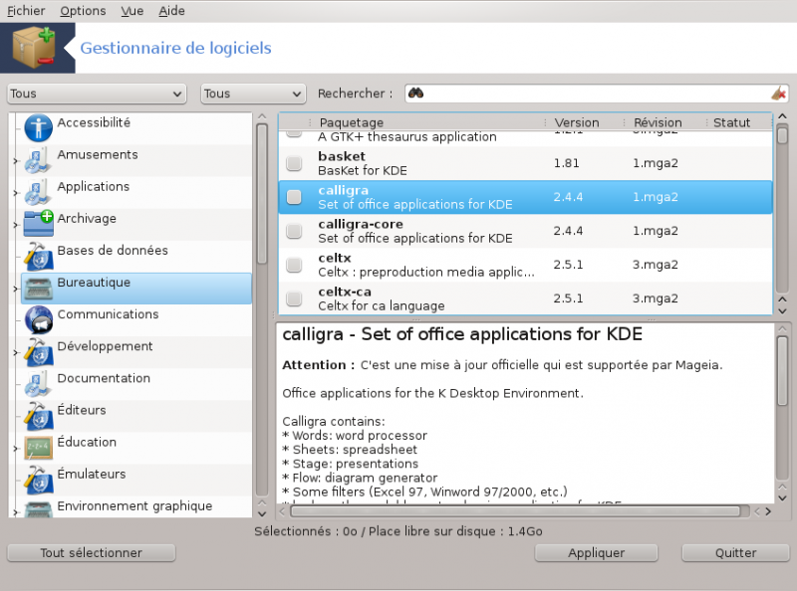The width and height of the screenshot is (797, 591).
Task: Open the Vue menu
Action: click(x=133, y=11)
